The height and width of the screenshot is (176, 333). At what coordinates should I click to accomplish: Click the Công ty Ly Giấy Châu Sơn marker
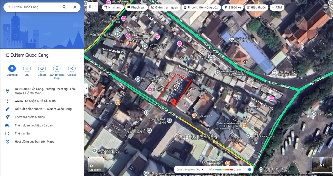pos(149,130)
